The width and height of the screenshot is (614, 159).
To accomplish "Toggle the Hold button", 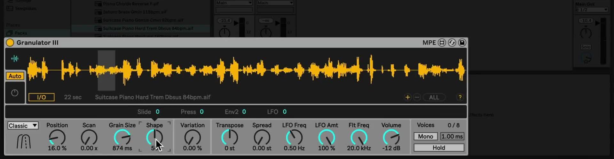I will tap(439, 148).
